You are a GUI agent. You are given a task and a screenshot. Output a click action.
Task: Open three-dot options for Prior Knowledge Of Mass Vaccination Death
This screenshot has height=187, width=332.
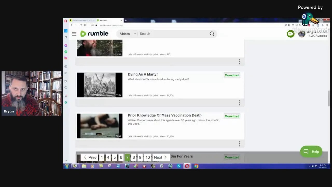coord(240,144)
